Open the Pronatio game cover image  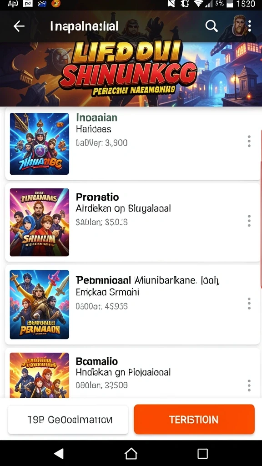coord(40,222)
